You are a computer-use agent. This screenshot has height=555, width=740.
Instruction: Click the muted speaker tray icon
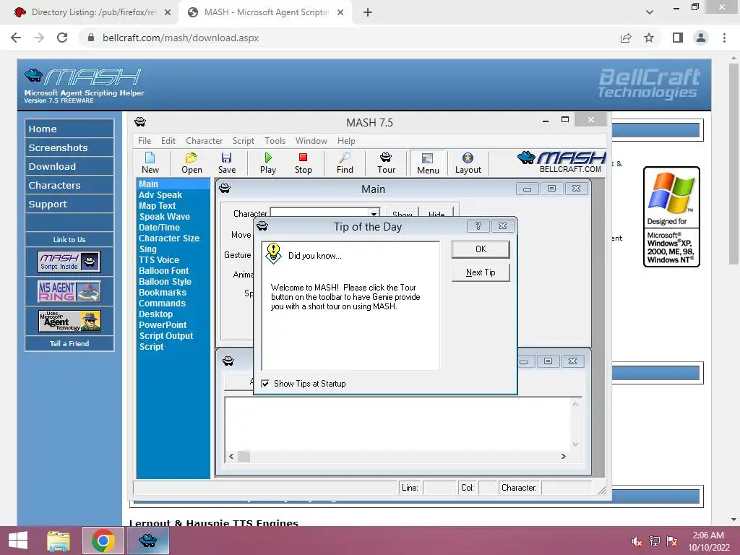click(637, 541)
